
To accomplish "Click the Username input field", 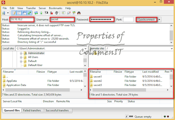I will tap(62, 19).
